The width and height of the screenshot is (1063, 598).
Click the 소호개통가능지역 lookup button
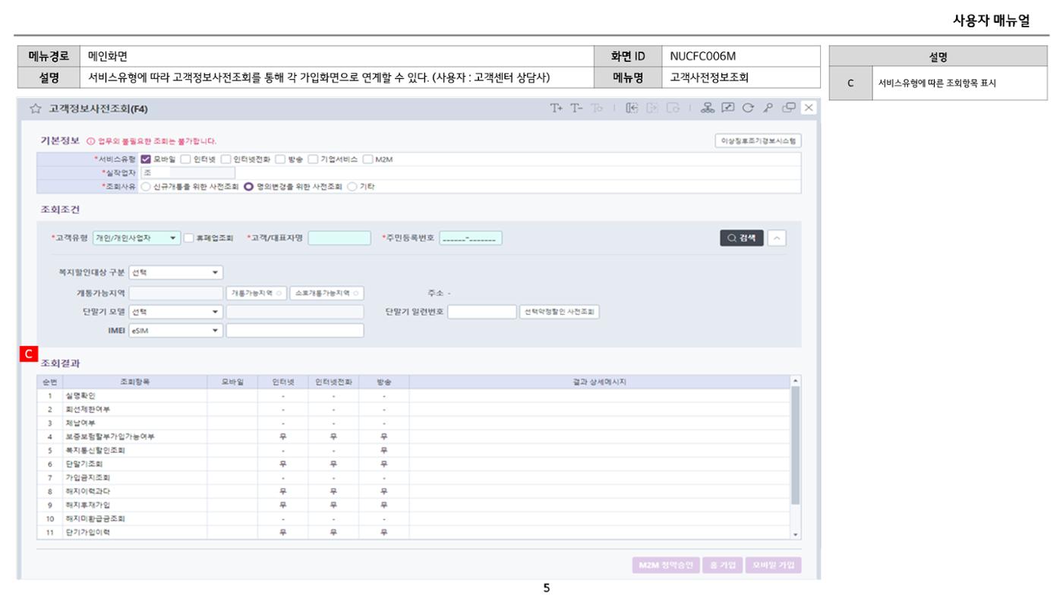click(x=326, y=293)
